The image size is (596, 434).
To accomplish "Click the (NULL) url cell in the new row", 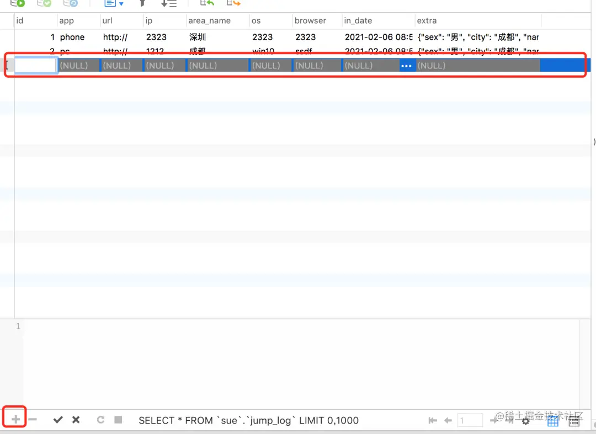I will pyautogui.click(x=122, y=66).
